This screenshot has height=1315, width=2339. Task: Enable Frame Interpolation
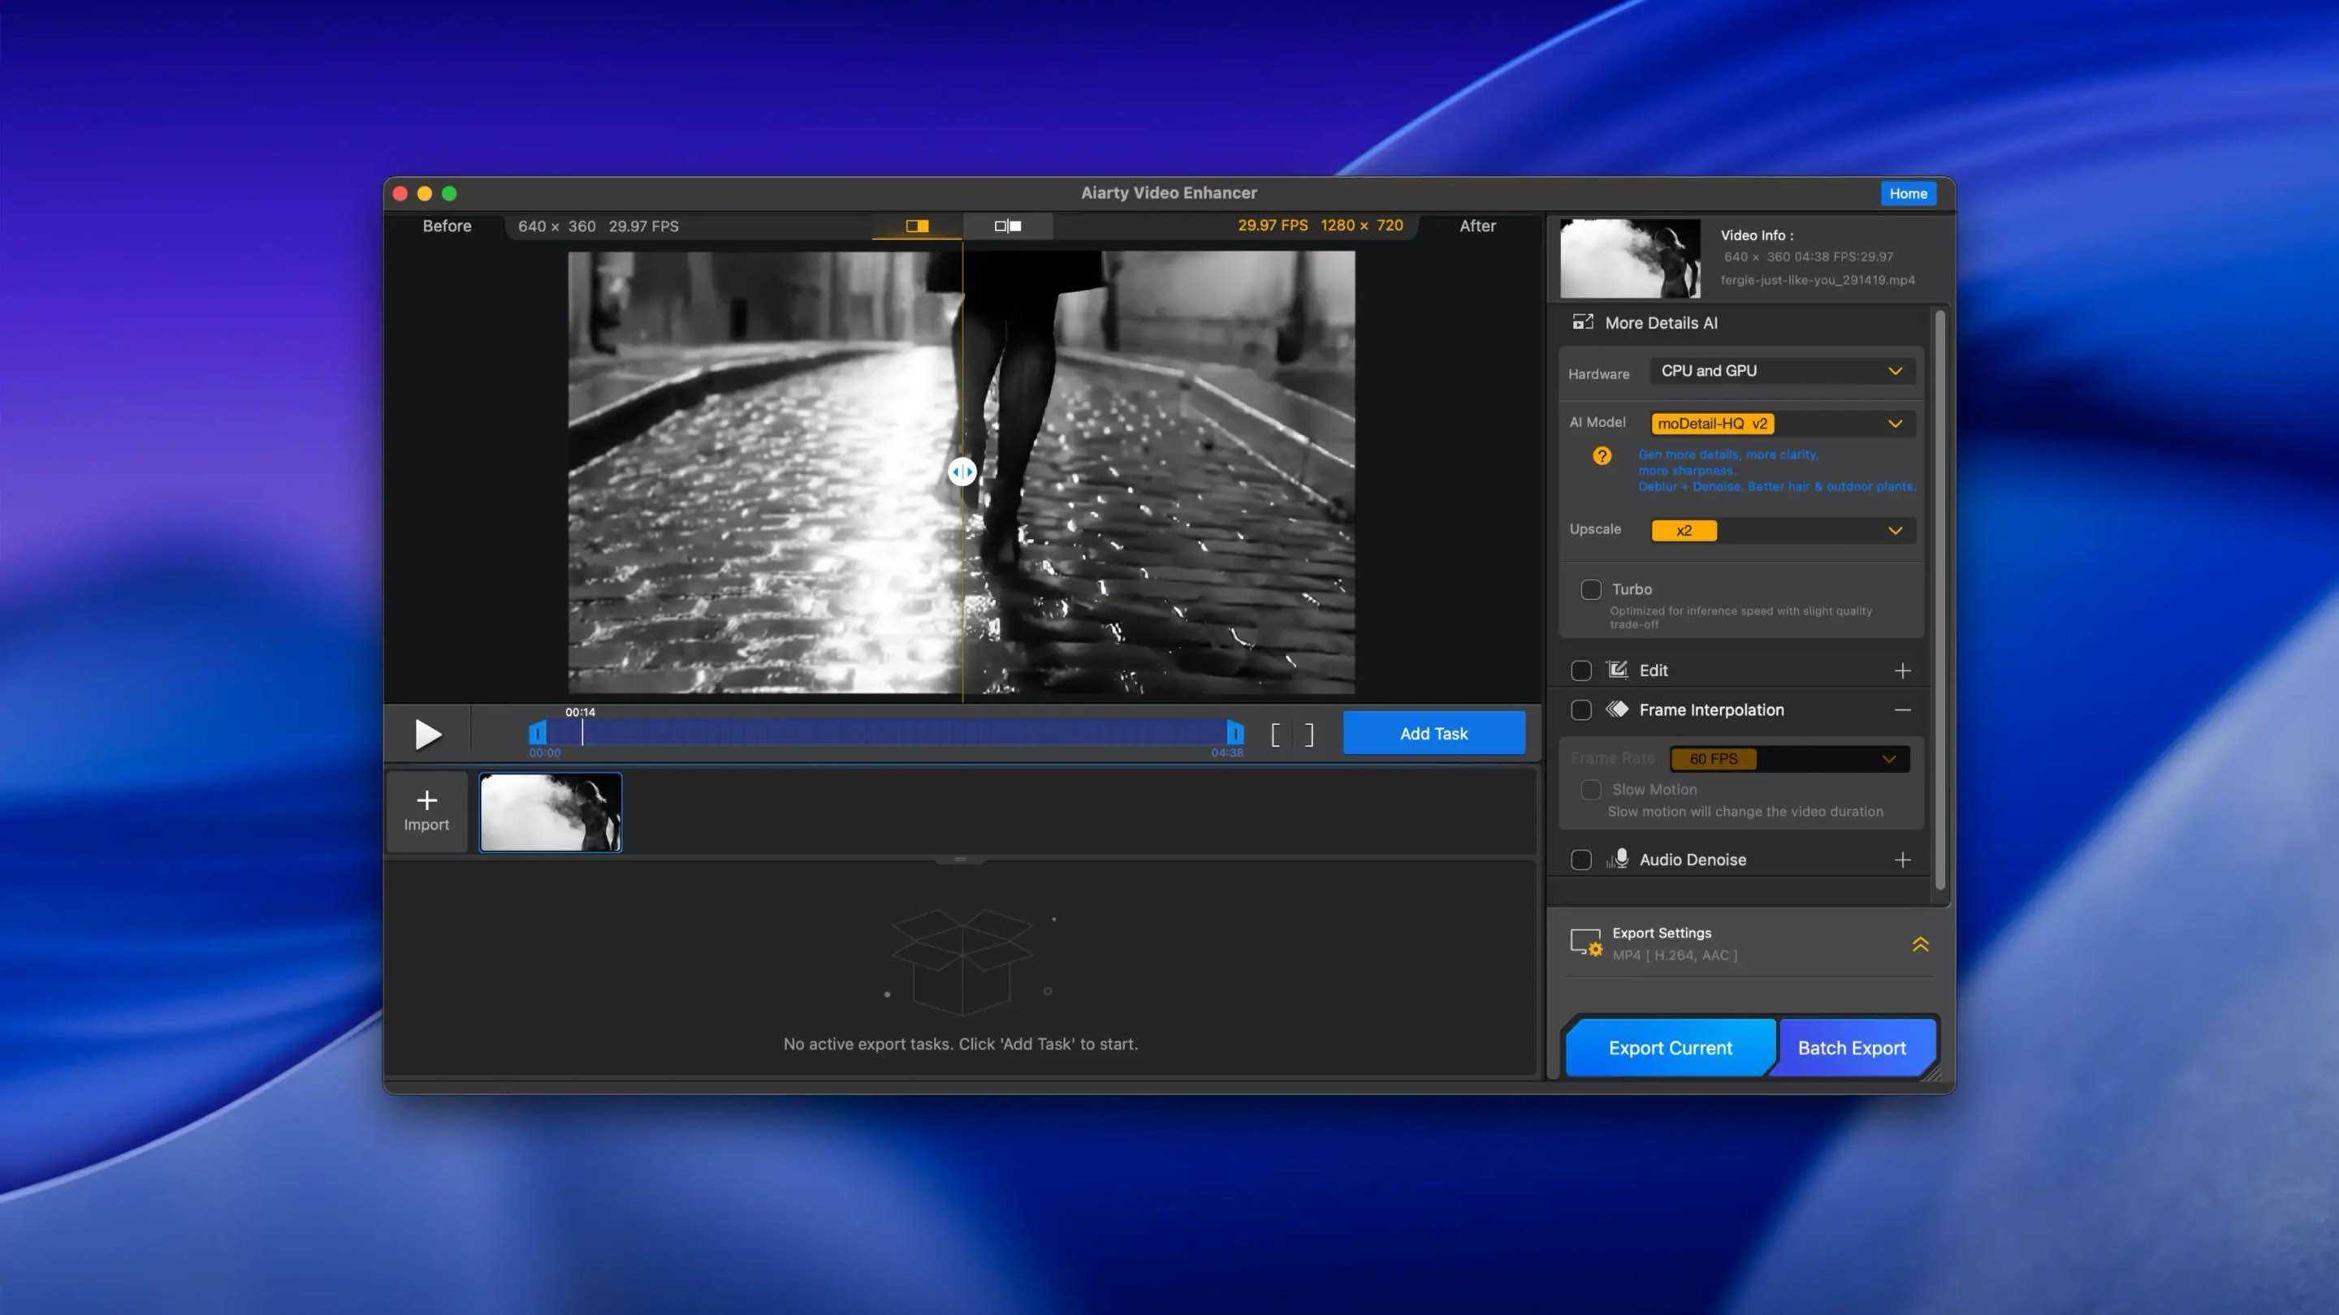[x=1580, y=709]
